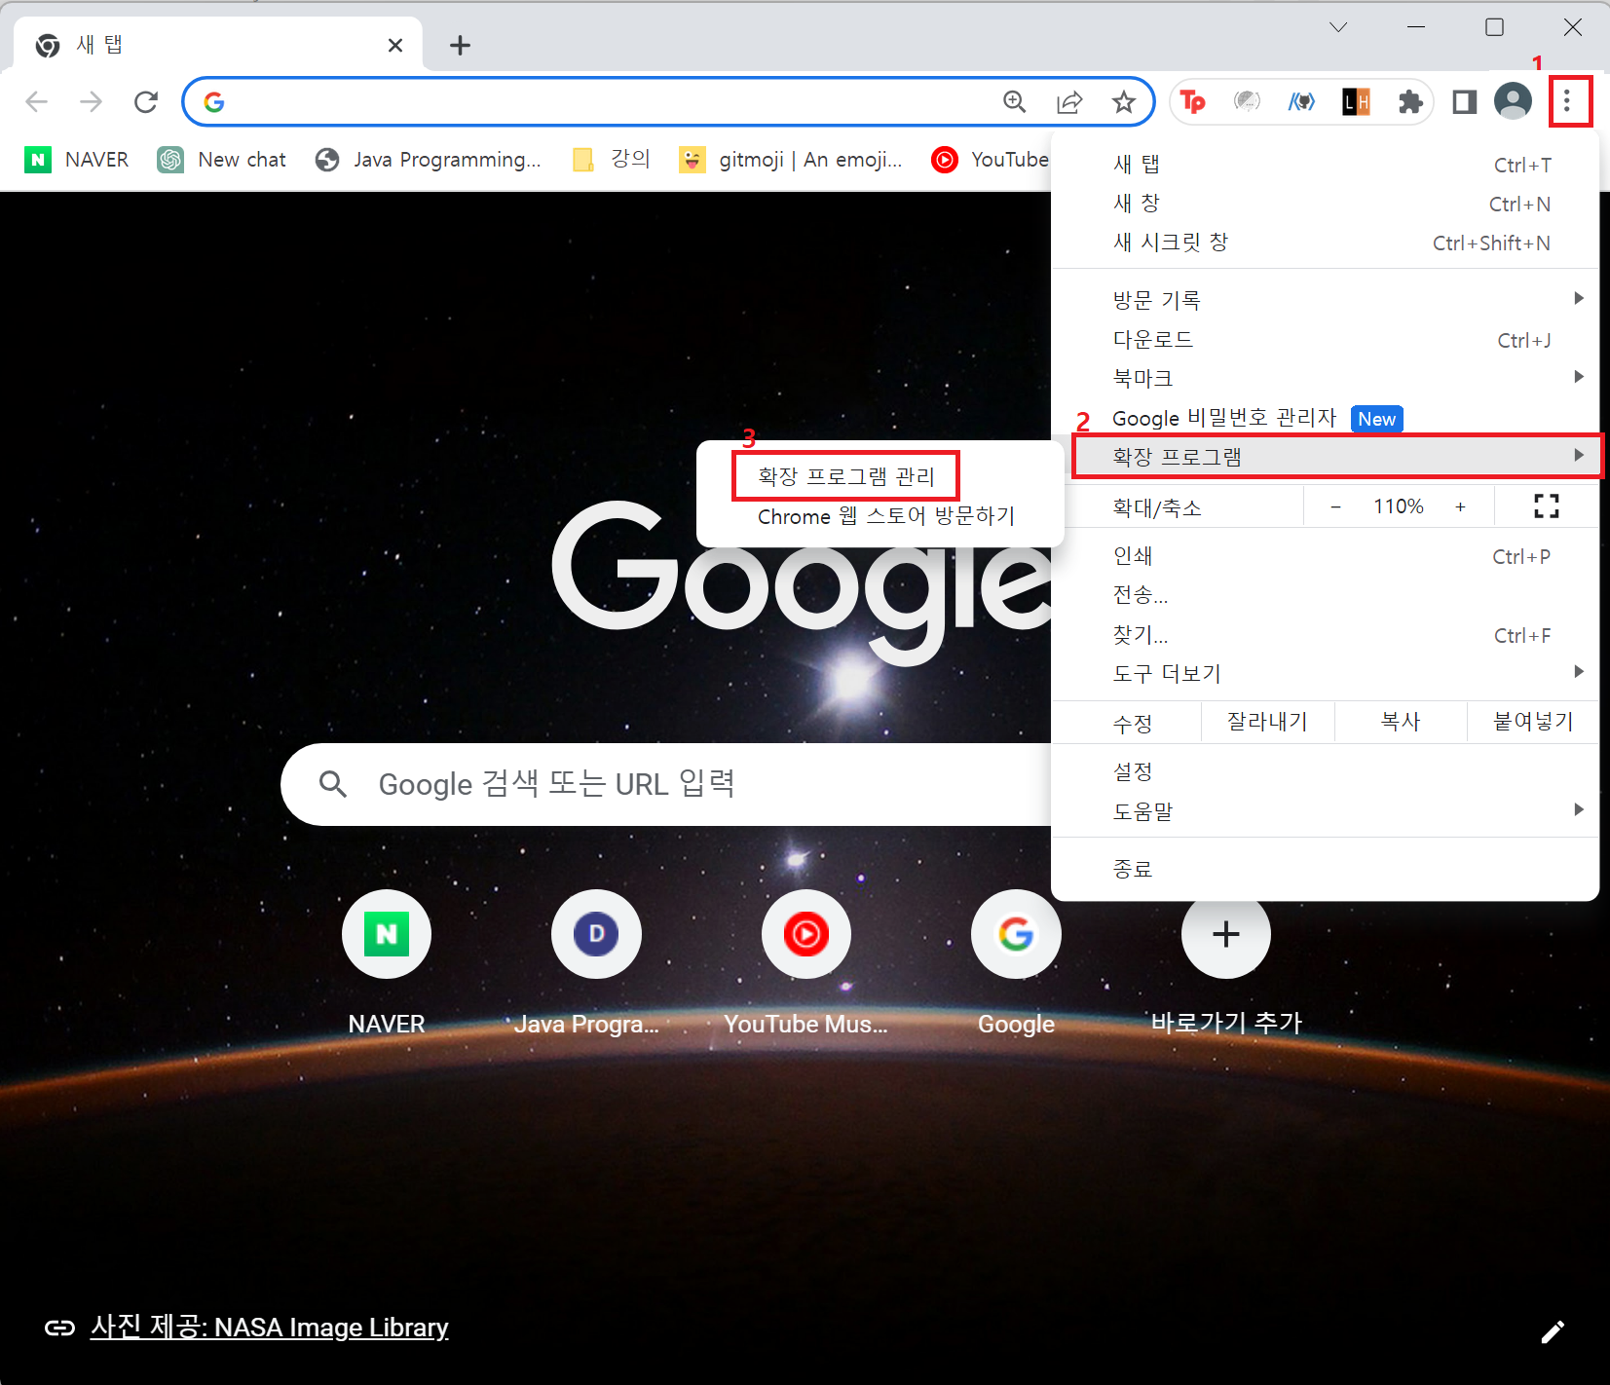1610x1385 pixels.
Task: Open the NAVER bookmark
Action: tap(77, 160)
